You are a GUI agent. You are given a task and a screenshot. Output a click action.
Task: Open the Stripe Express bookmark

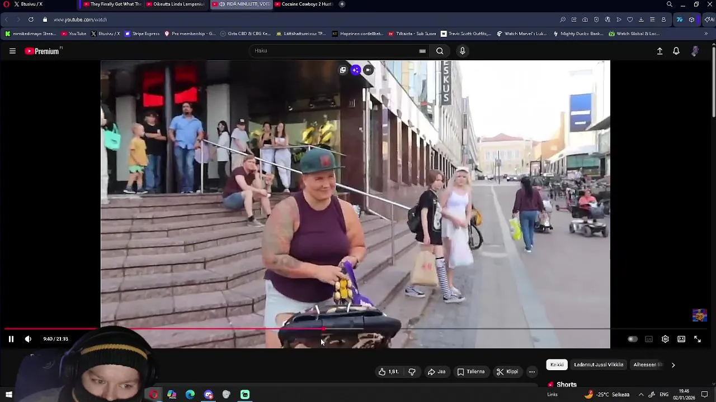point(142,33)
